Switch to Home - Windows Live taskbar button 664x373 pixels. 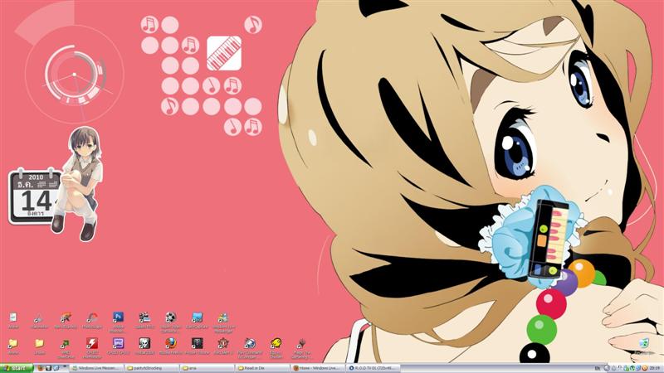(x=317, y=368)
